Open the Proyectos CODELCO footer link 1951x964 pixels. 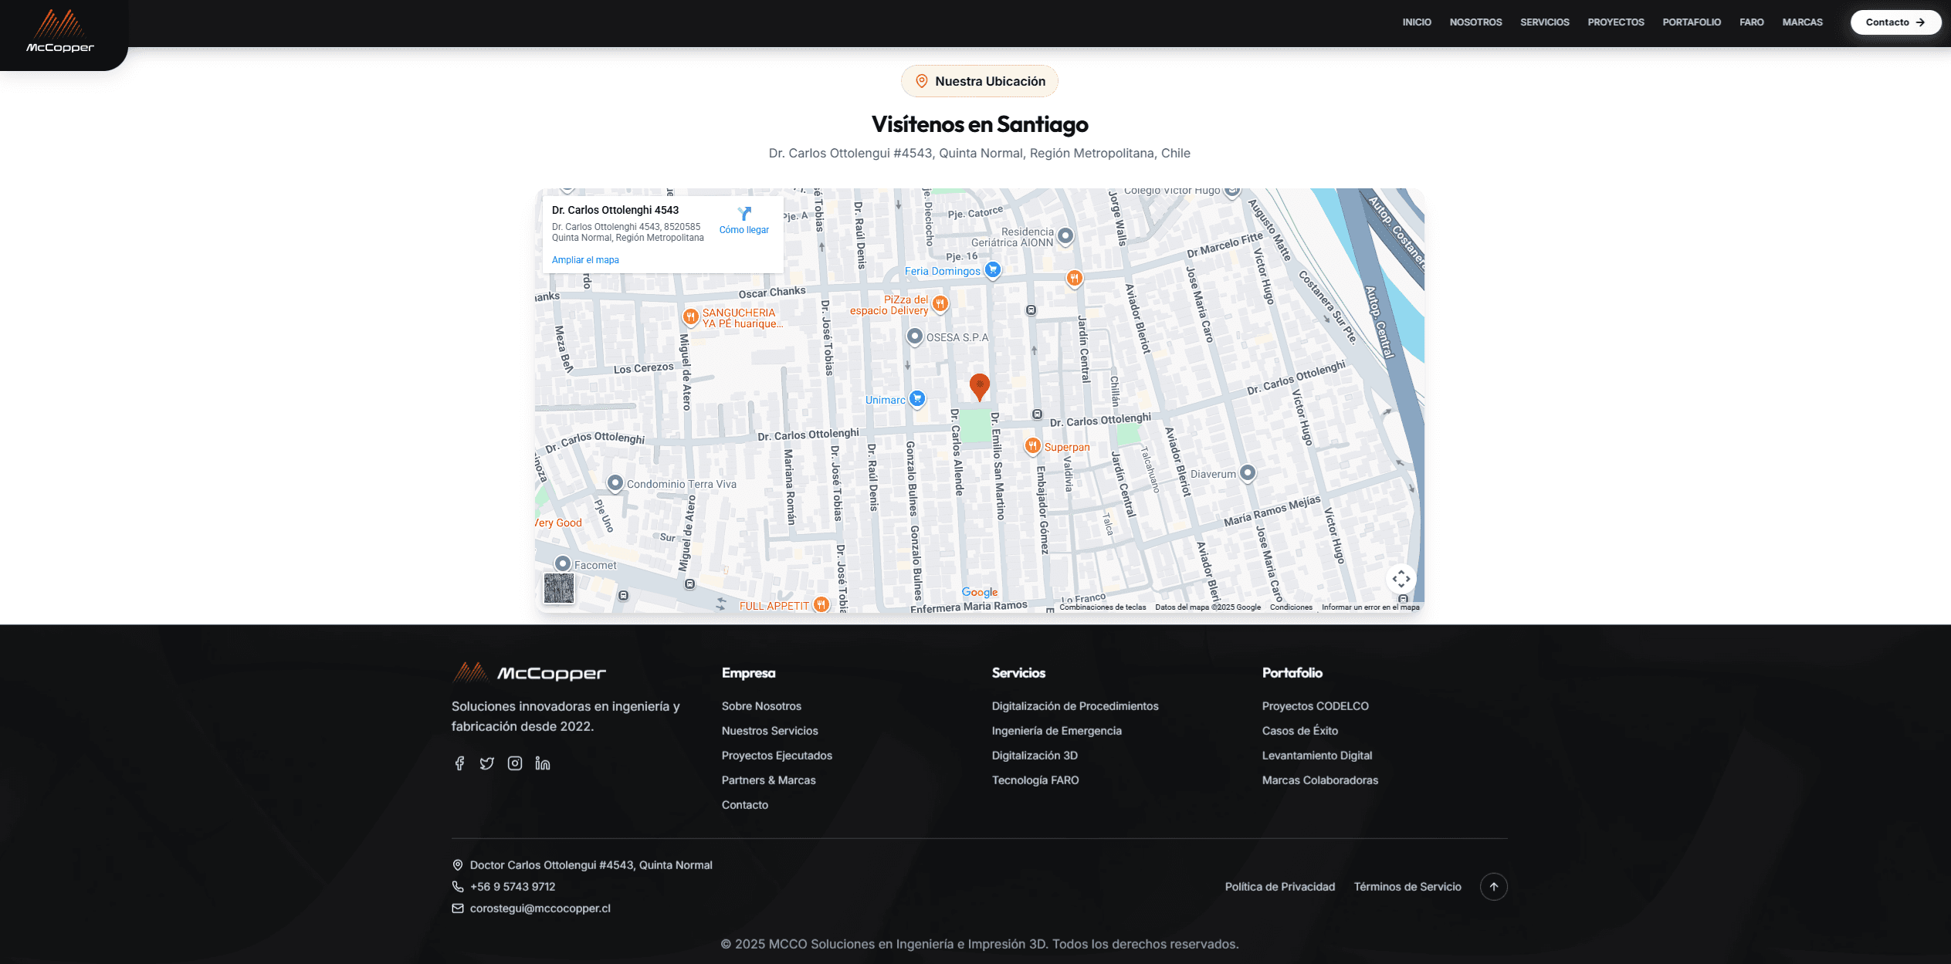pos(1316,706)
